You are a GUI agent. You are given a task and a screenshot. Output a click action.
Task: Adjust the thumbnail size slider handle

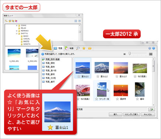coord(130,53)
